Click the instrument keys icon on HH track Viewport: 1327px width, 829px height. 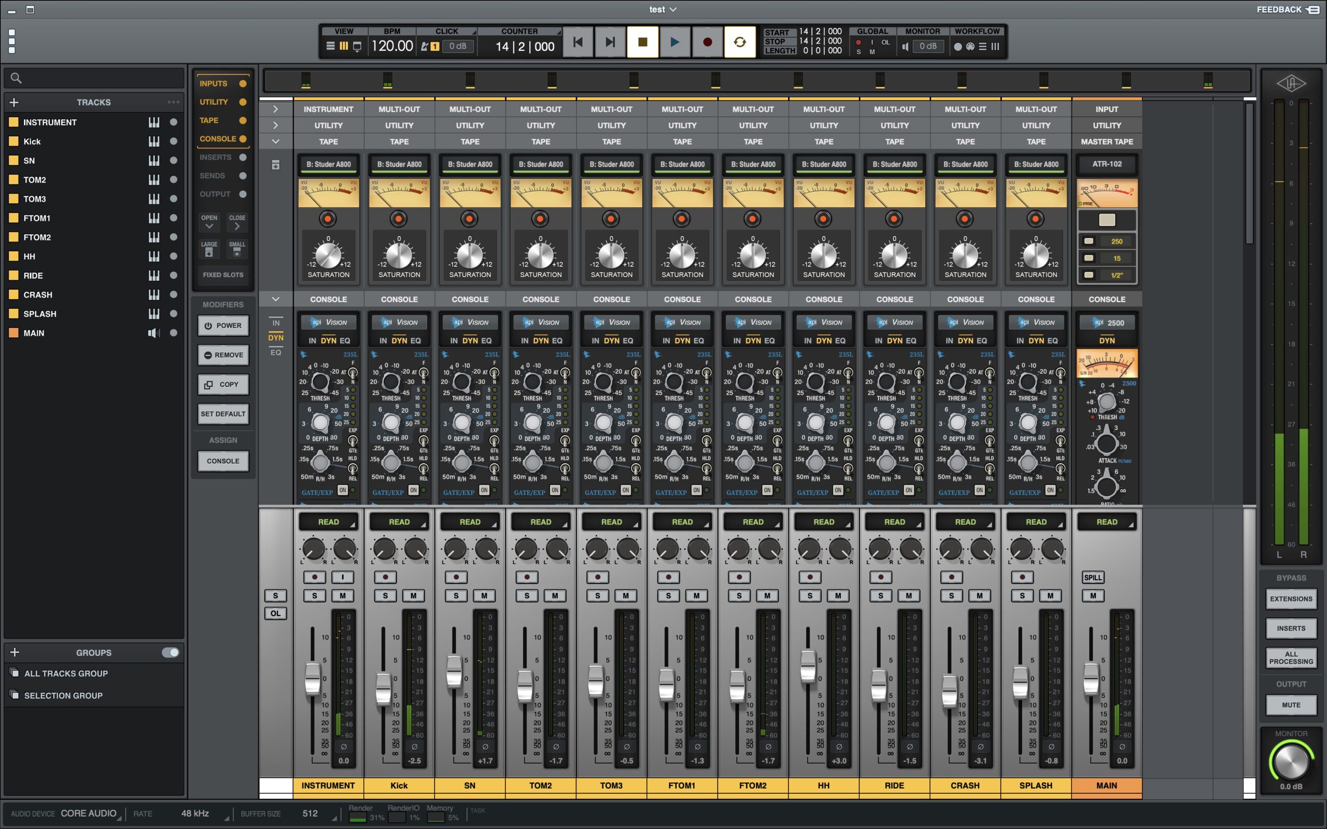pyautogui.click(x=153, y=256)
